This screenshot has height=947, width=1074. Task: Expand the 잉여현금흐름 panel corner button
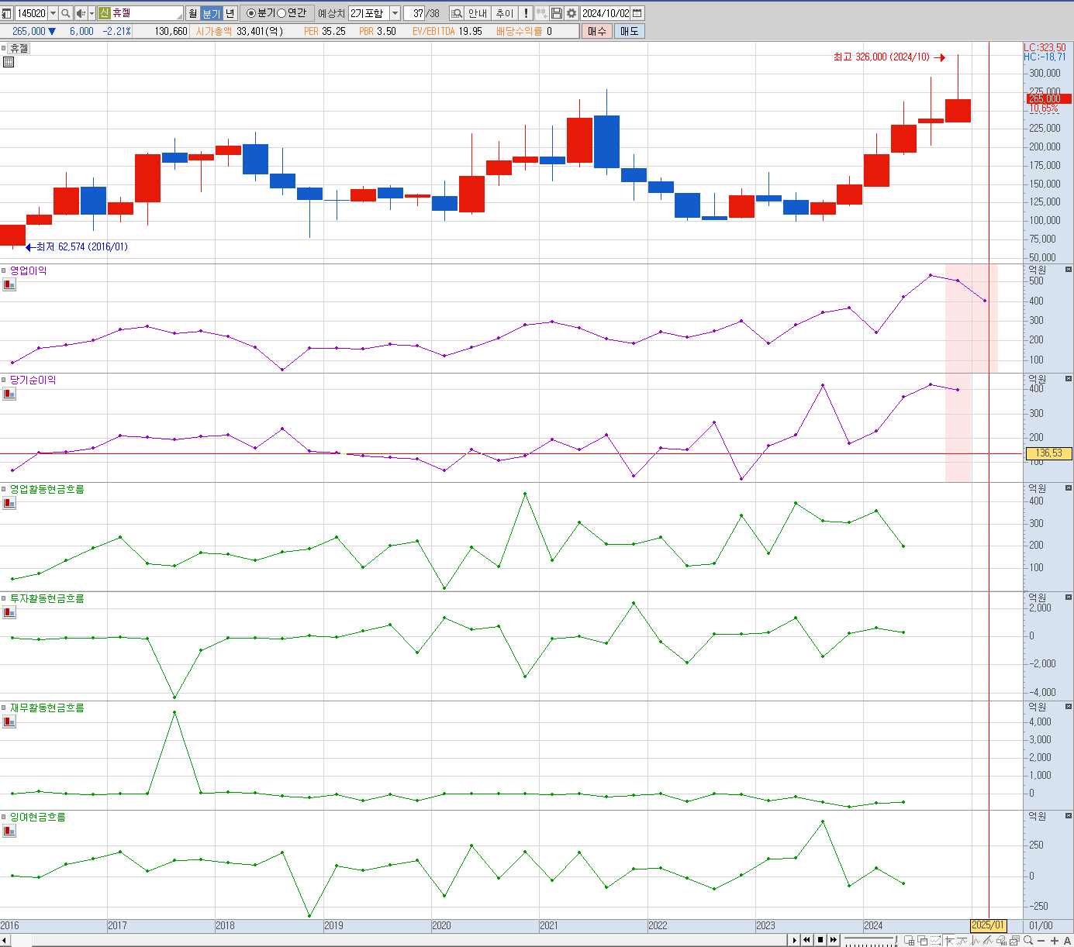coord(1069,816)
